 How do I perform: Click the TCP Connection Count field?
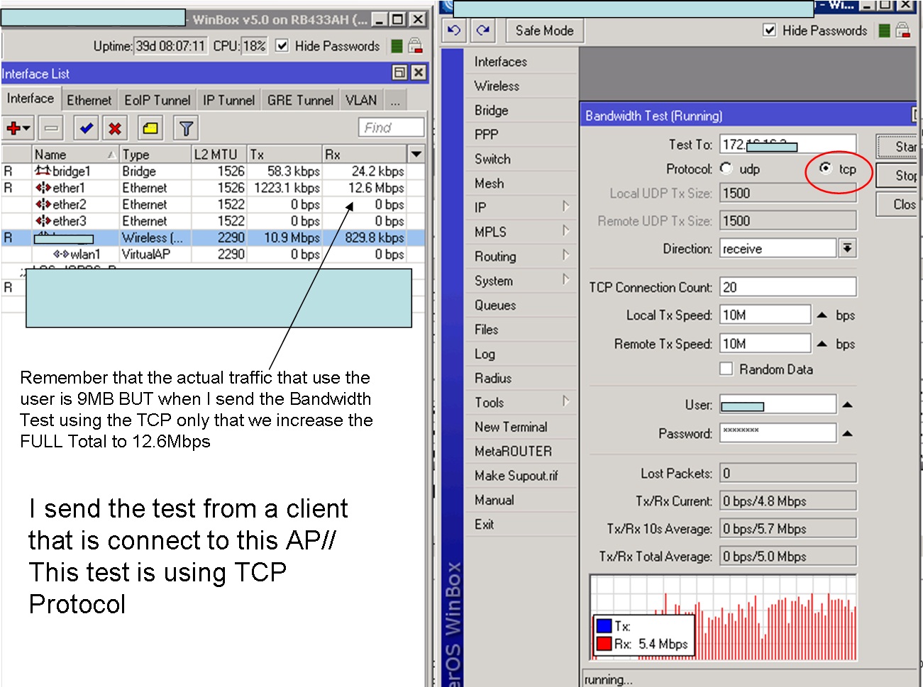pyautogui.click(x=787, y=287)
